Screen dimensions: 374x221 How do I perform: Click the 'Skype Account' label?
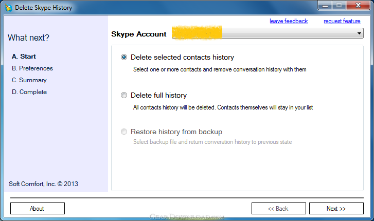click(138, 34)
